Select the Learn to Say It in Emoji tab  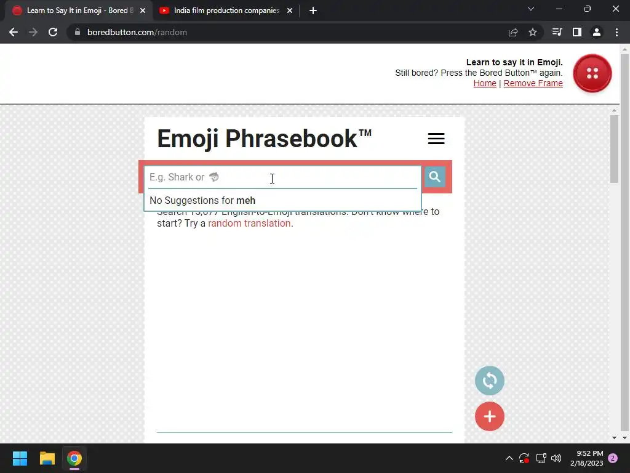79,10
